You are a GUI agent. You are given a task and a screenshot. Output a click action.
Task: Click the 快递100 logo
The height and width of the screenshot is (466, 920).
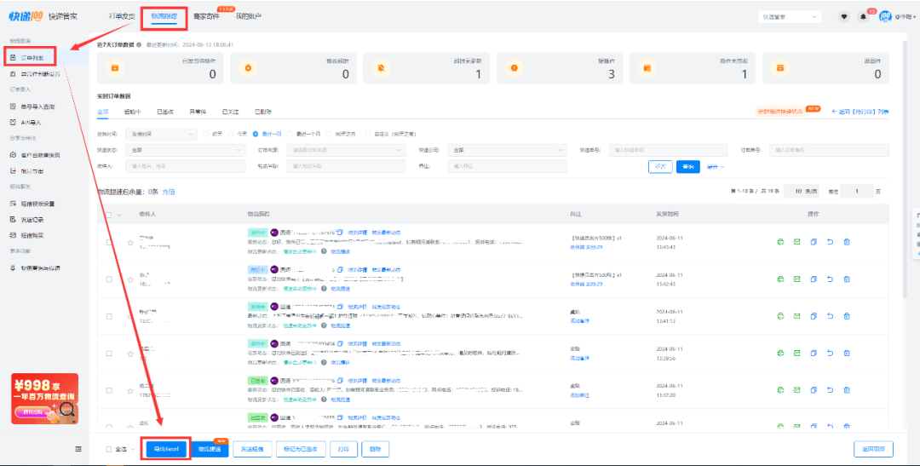click(26, 16)
